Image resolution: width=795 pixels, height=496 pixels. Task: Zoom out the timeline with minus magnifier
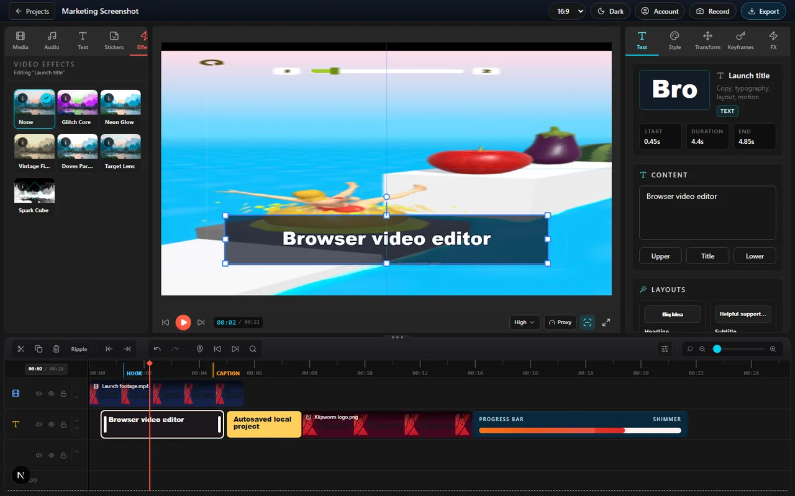click(x=702, y=349)
